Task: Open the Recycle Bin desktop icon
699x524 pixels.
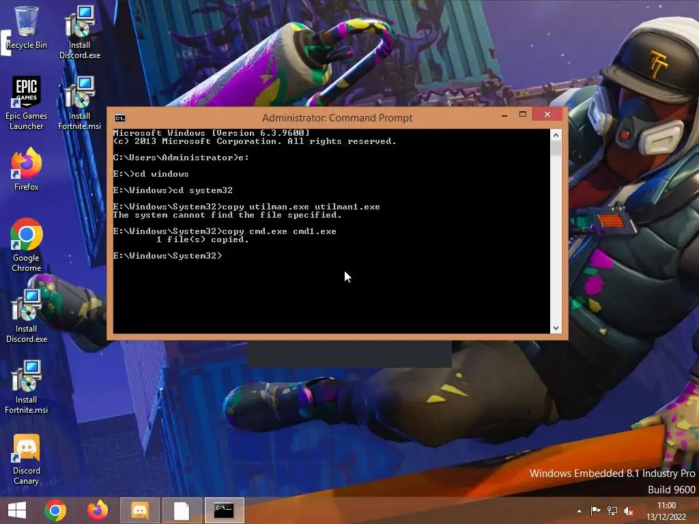Action: click(27, 27)
